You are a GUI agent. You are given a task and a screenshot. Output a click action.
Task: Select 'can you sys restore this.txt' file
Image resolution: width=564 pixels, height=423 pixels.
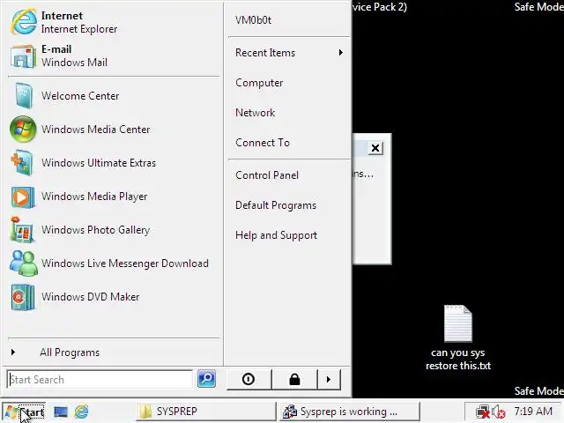tap(458, 338)
